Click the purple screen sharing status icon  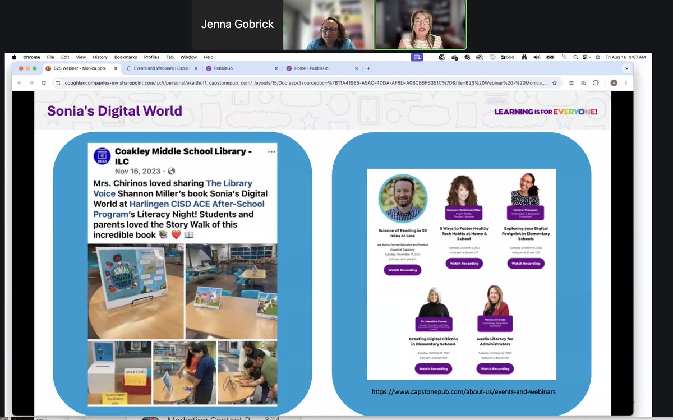pos(416,57)
